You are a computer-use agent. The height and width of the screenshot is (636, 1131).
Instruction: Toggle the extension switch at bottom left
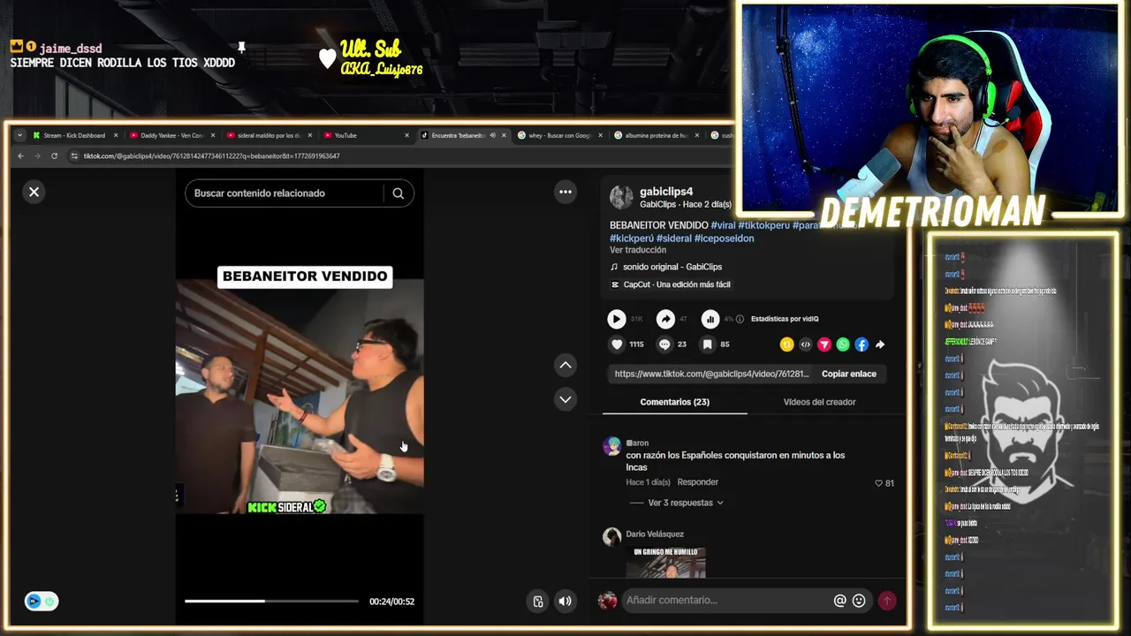coord(42,602)
